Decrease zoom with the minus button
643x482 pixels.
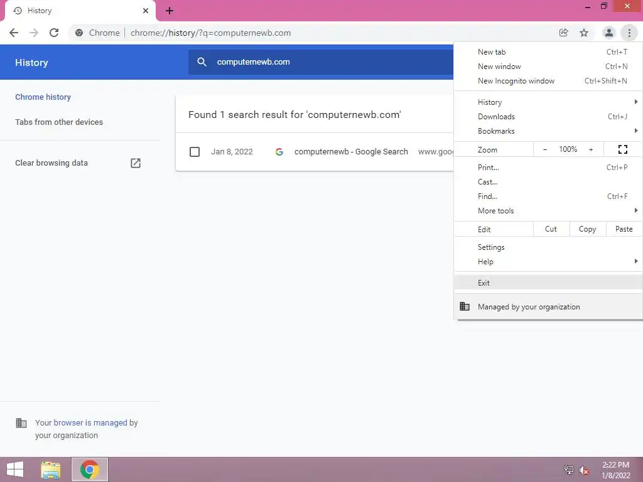tap(545, 149)
